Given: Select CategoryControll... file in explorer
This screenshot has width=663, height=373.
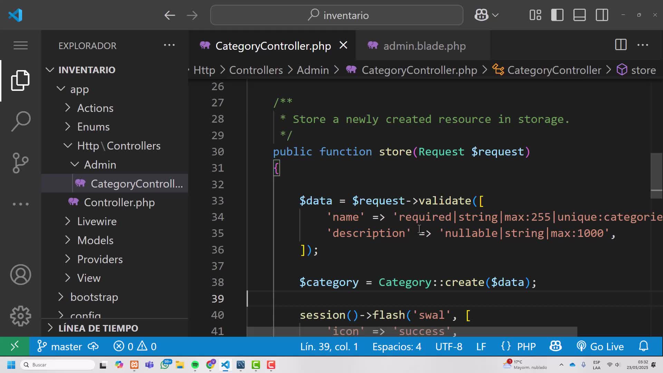Looking at the screenshot, I should tap(115, 183).
